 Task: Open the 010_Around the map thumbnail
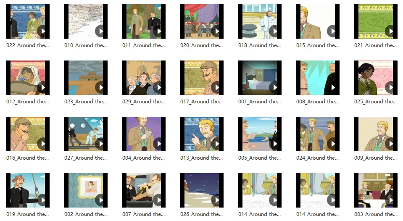coord(86,21)
